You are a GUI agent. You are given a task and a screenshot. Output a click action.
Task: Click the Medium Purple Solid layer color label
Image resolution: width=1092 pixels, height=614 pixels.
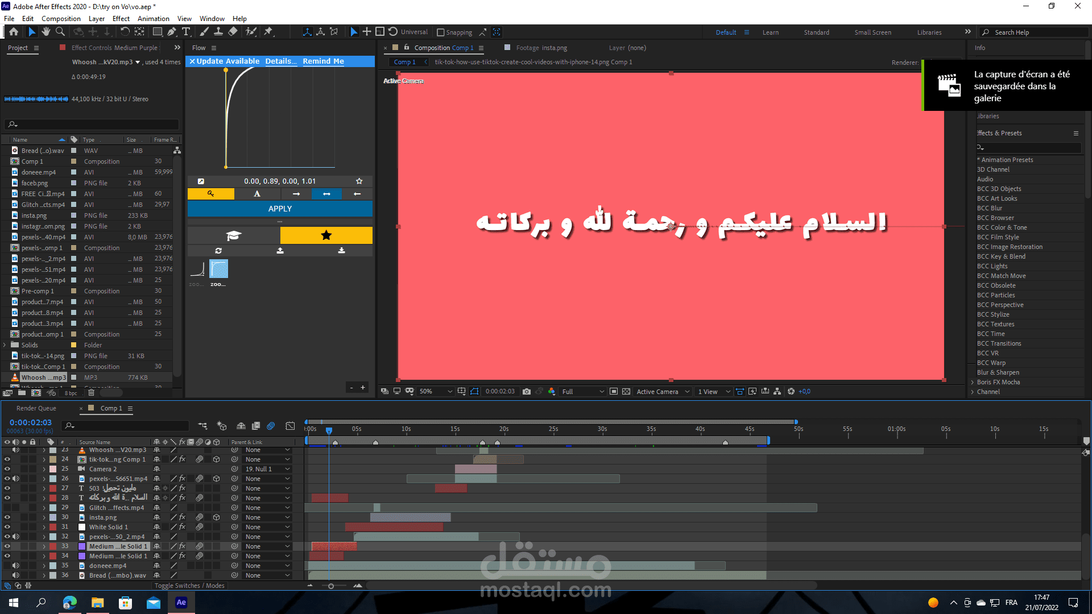pyautogui.click(x=52, y=546)
